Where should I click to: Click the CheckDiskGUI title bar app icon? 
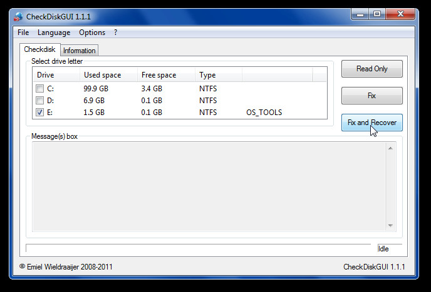(18, 16)
